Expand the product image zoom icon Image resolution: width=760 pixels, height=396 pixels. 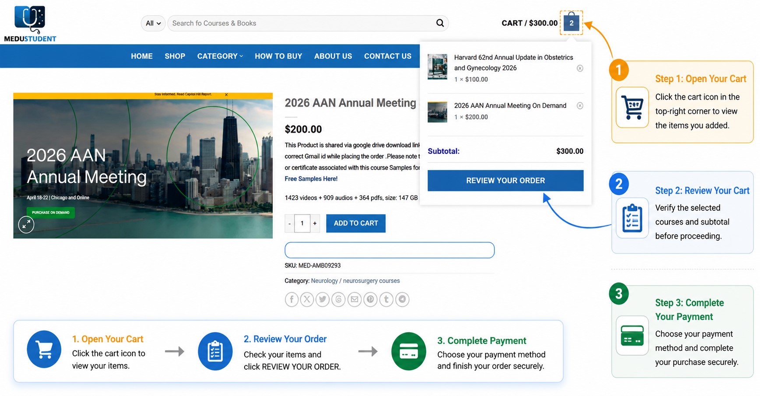click(26, 225)
